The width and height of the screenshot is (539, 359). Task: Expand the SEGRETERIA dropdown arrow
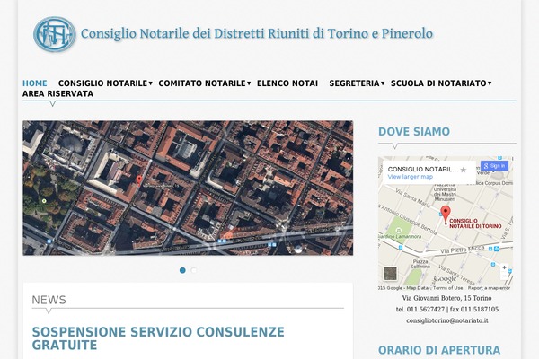pyautogui.click(x=383, y=83)
